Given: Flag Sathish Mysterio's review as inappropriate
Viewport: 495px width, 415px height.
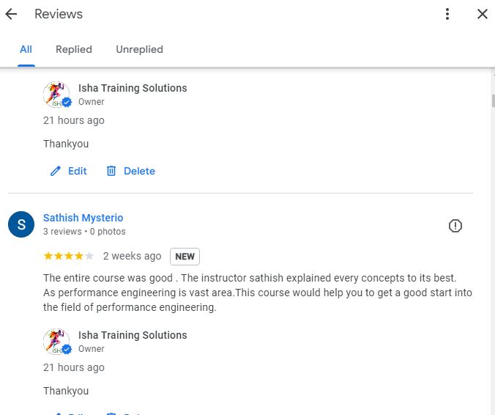Looking at the screenshot, I should click(x=455, y=226).
